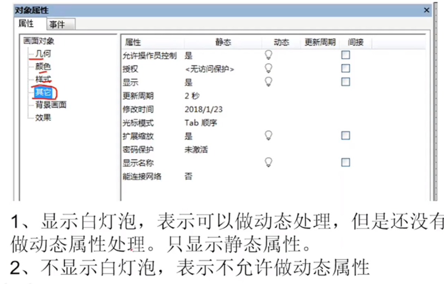The width and height of the screenshot is (444, 284).
Task: Enable the 间接 checkbox in the 授权 row
Action: click(x=345, y=69)
